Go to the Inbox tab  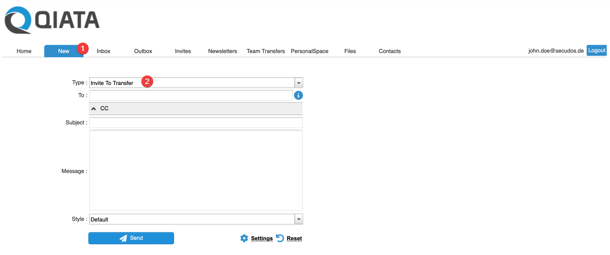click(103, 51)
